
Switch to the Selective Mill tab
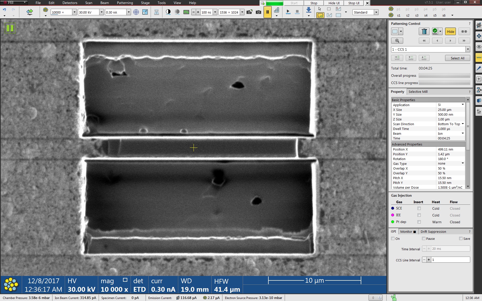pos(418,92)
